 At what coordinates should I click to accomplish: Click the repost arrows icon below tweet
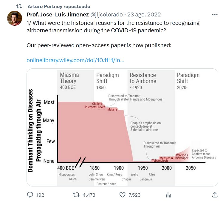point(76,195)
